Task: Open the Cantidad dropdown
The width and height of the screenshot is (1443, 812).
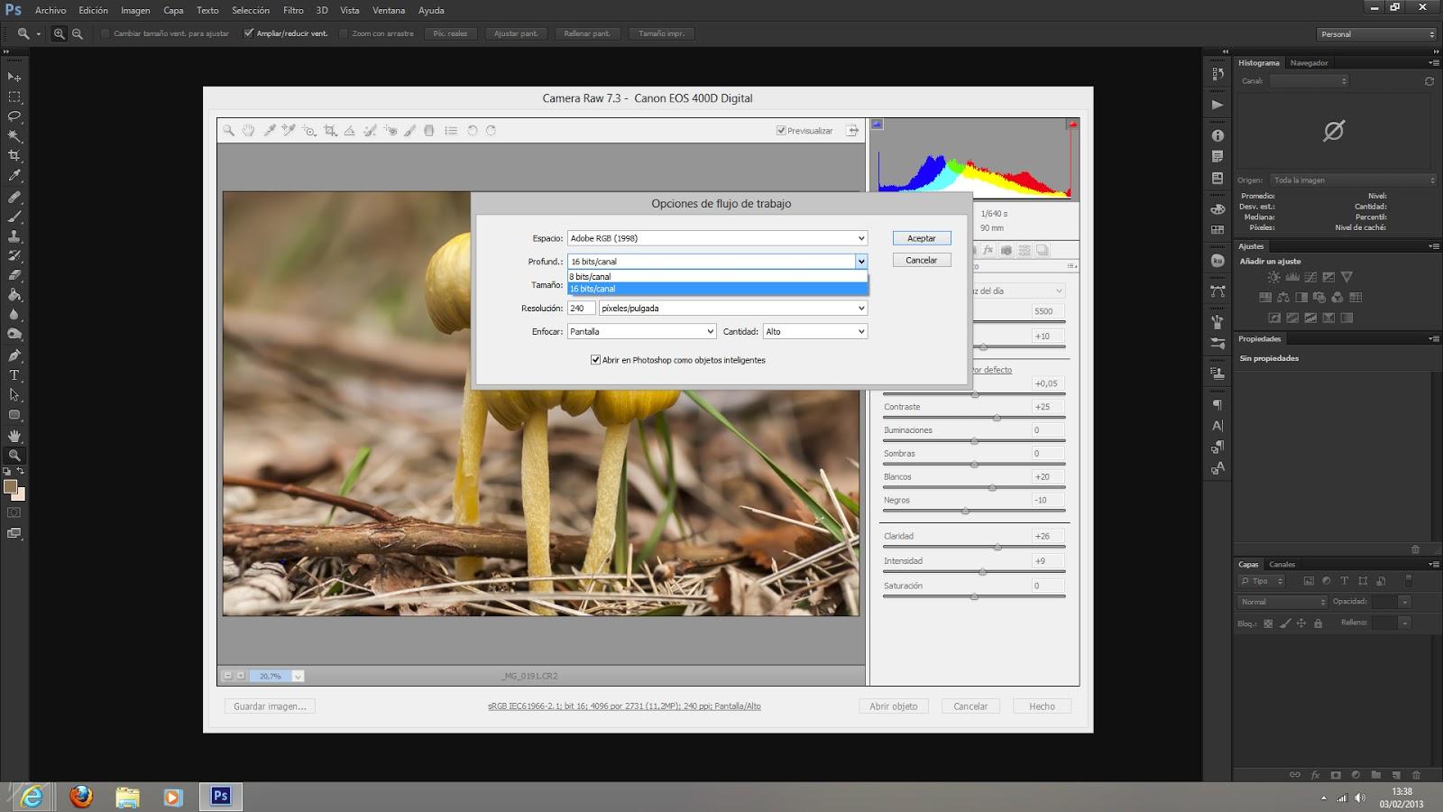Action: pos(814,332)
